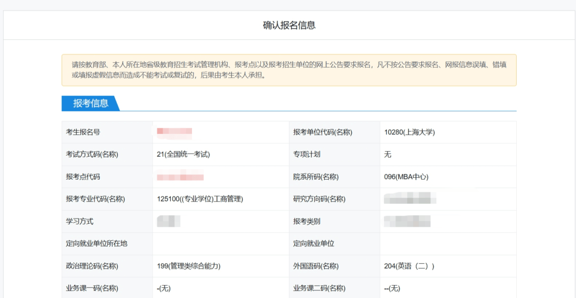
Task: Click the 考生报名号 label
Action: 83,132
